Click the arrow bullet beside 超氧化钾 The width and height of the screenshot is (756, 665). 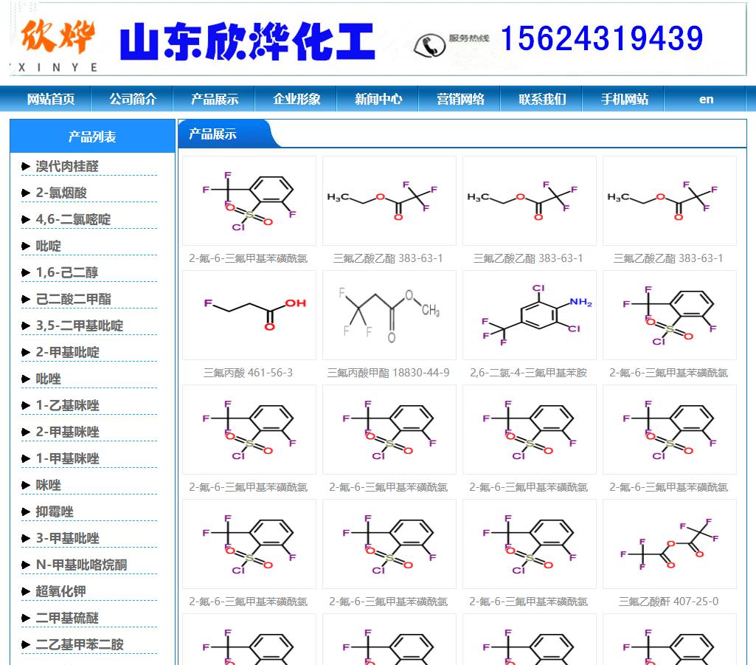[27, 592]
